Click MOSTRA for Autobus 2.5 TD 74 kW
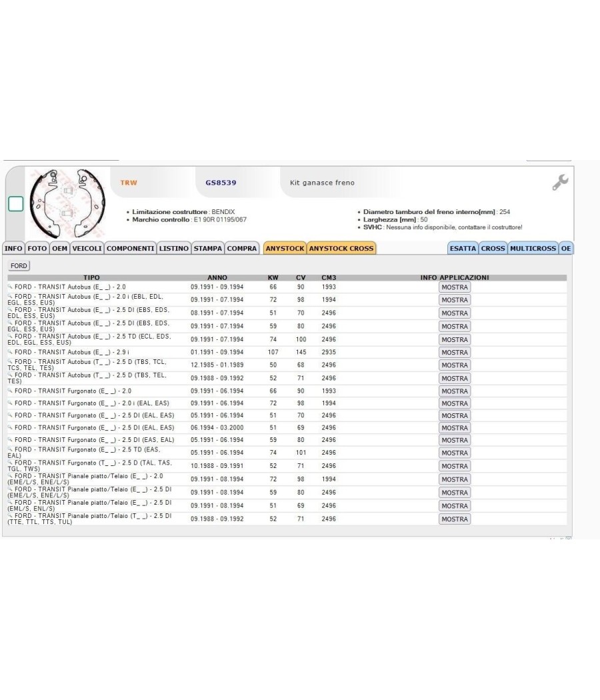The width and height of the screenshot is (600, 700). (x=455, y=340)
